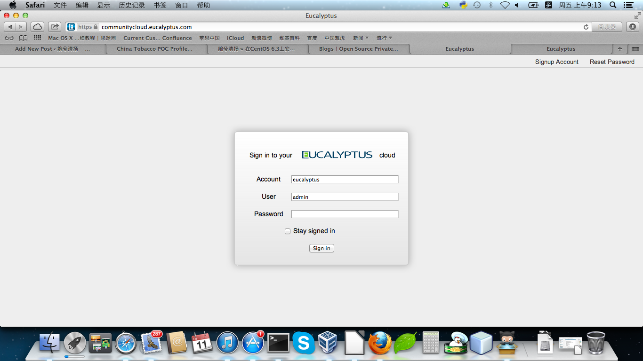The image size is (643, 361).
Task: Open the Reset Password link
Action: click(612, 62)
